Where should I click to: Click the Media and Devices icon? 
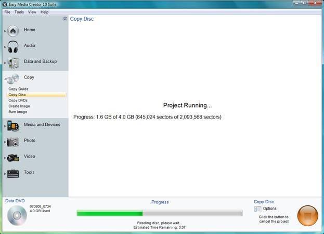click(13, 126)
